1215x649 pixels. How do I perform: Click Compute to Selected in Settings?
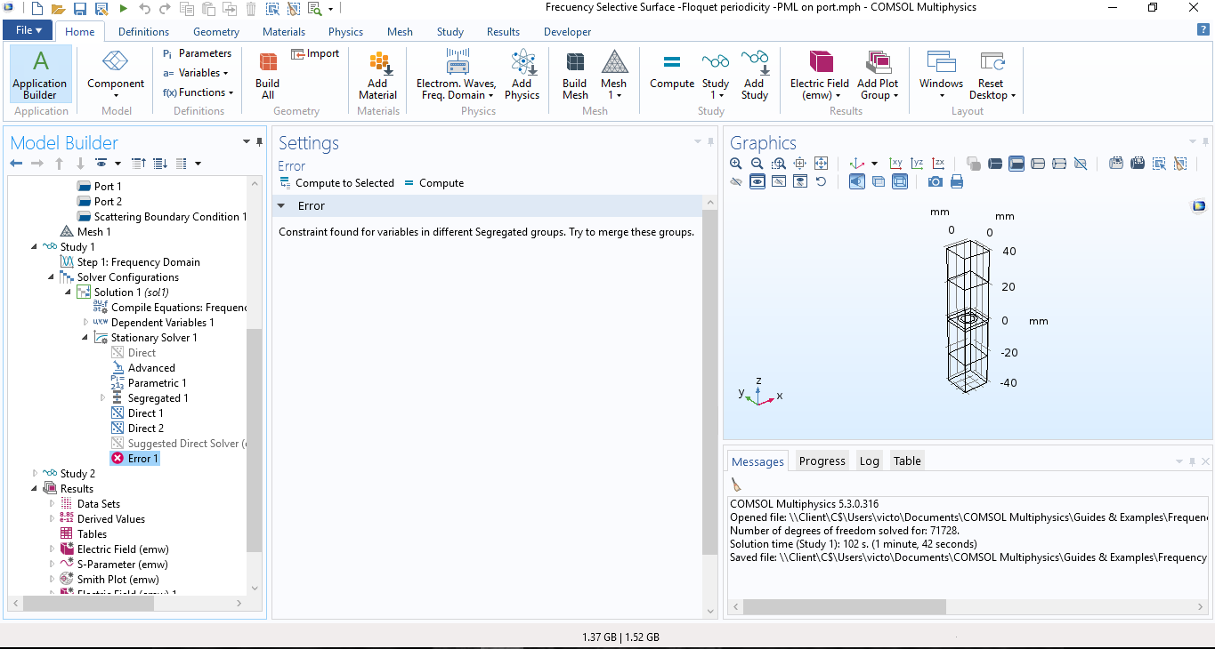pos(336,183)
